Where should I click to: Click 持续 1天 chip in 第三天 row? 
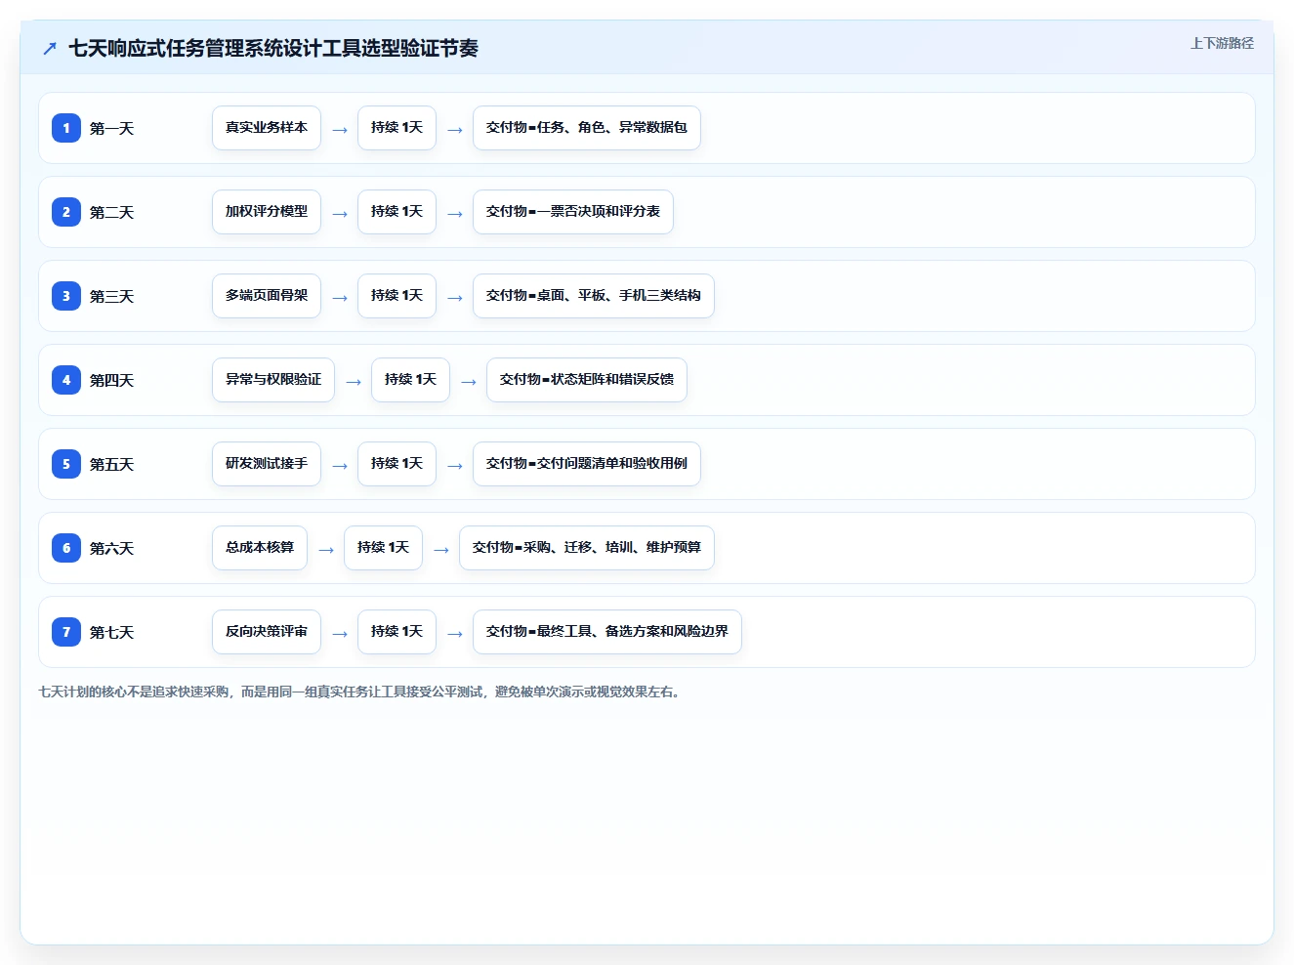click(x=397, y=296)
